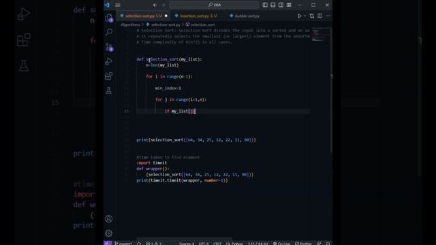
Task: Click the print(selection_sort(...)) line
Action: click(196, 140)
